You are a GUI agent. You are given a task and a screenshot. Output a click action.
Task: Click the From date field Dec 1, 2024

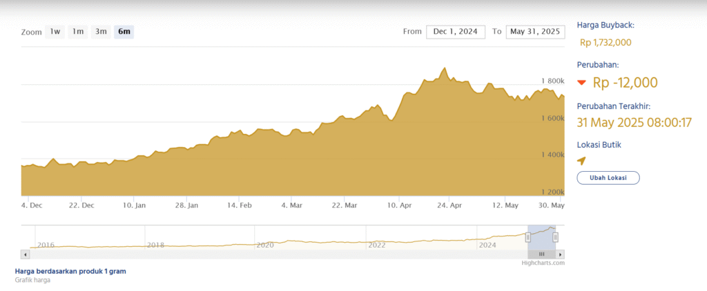pyautogui.click(x=456, y=32)
